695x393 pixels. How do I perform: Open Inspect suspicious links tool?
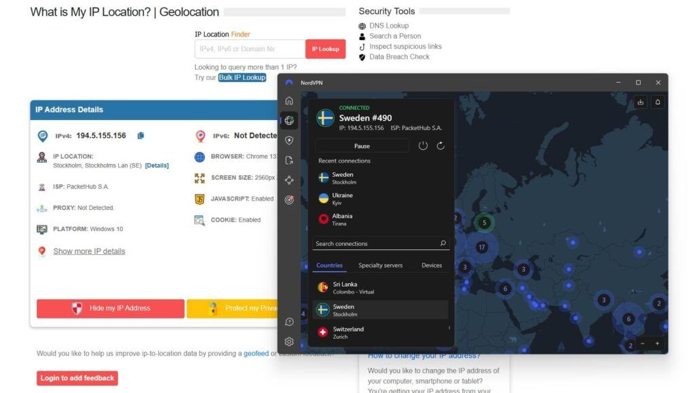[406, 46]
